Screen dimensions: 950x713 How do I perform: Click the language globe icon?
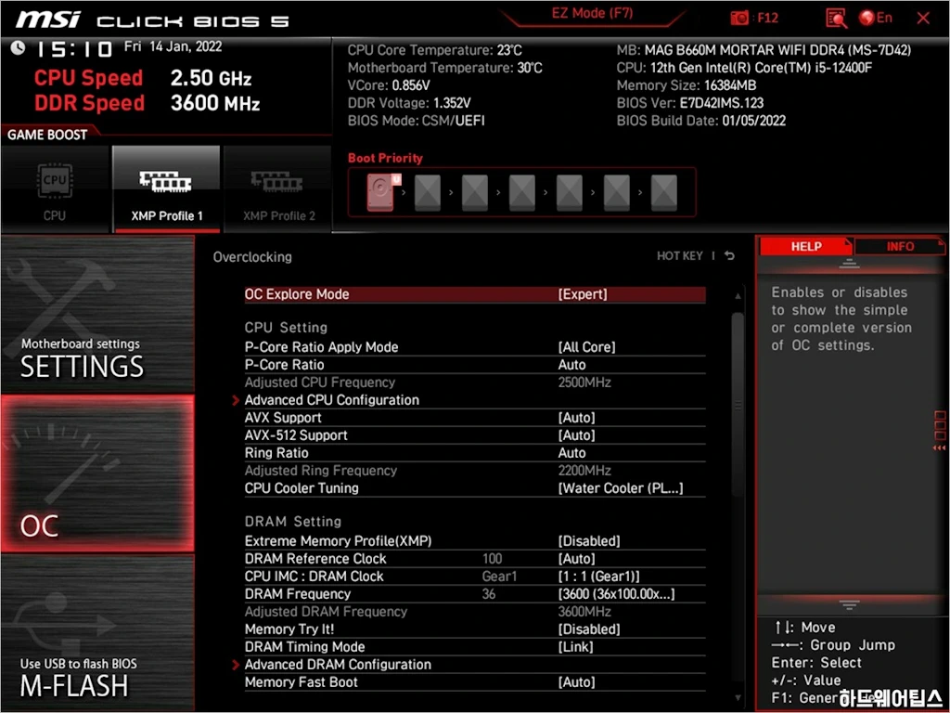tap(867, 18)
